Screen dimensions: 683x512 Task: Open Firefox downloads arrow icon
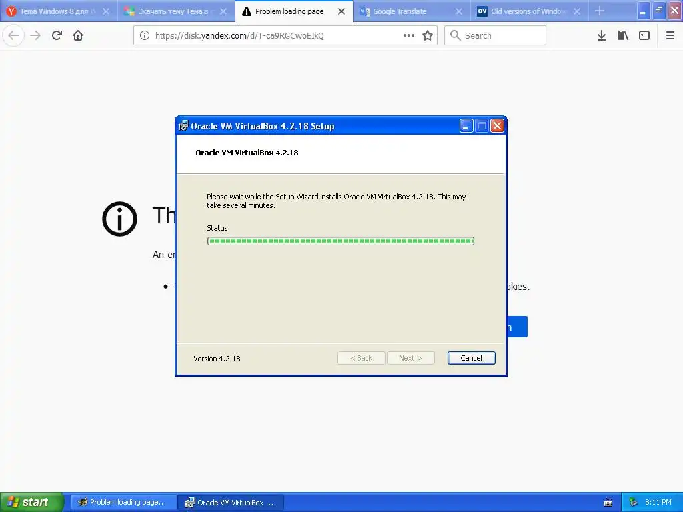pyautogui.click(x=602, y=36)
